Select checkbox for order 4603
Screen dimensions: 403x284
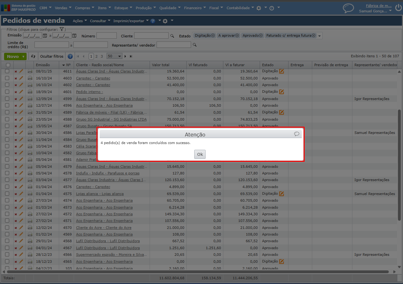coord(7,78)
